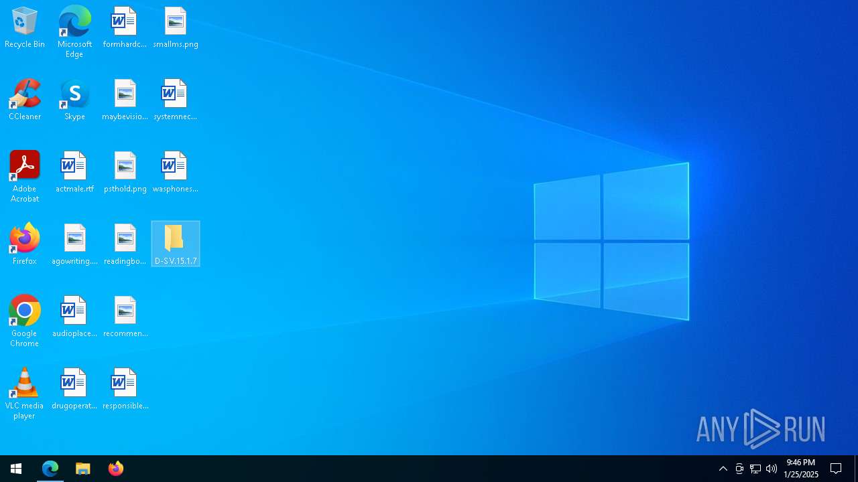Select the smallms.png image file
Viewport: 858px width, 482px height.
click(176, 28)
